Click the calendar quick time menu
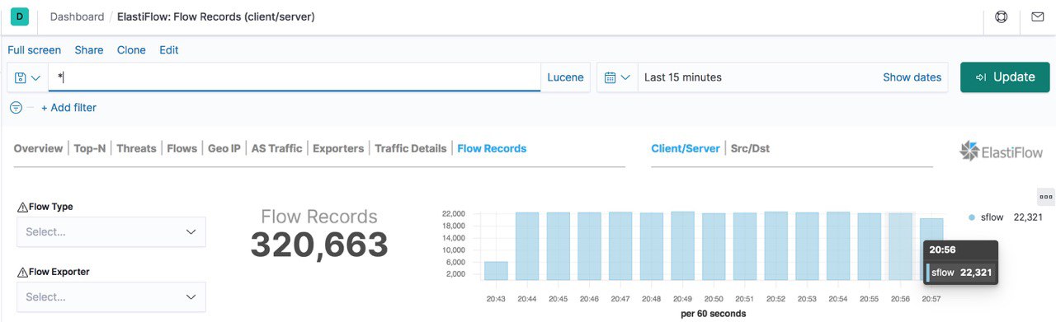 [617, 77]
